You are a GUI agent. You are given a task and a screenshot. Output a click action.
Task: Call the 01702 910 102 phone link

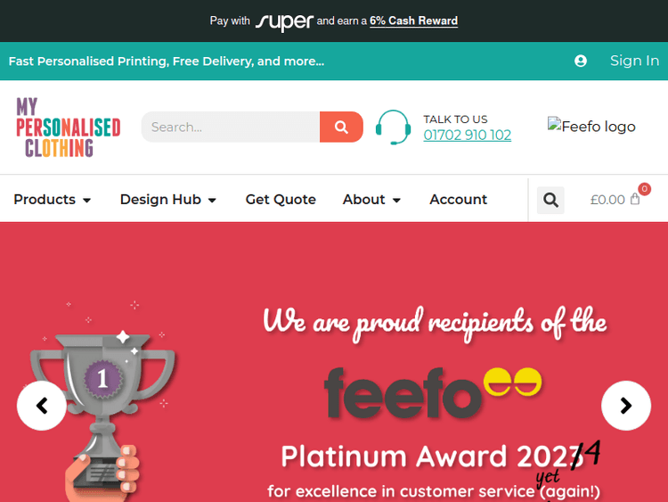(x=467, y=136)
